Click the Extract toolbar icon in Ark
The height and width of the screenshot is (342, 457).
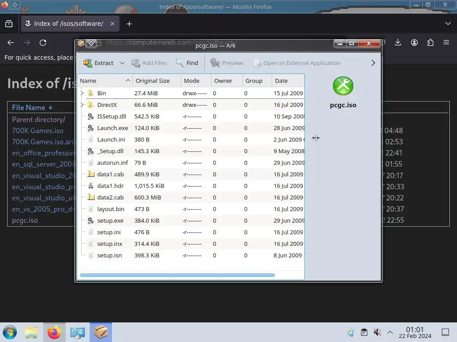tap(88, 63)
